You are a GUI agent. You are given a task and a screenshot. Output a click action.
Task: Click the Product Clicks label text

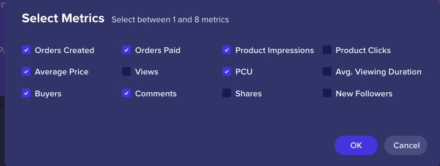click(x=363, y=51)
